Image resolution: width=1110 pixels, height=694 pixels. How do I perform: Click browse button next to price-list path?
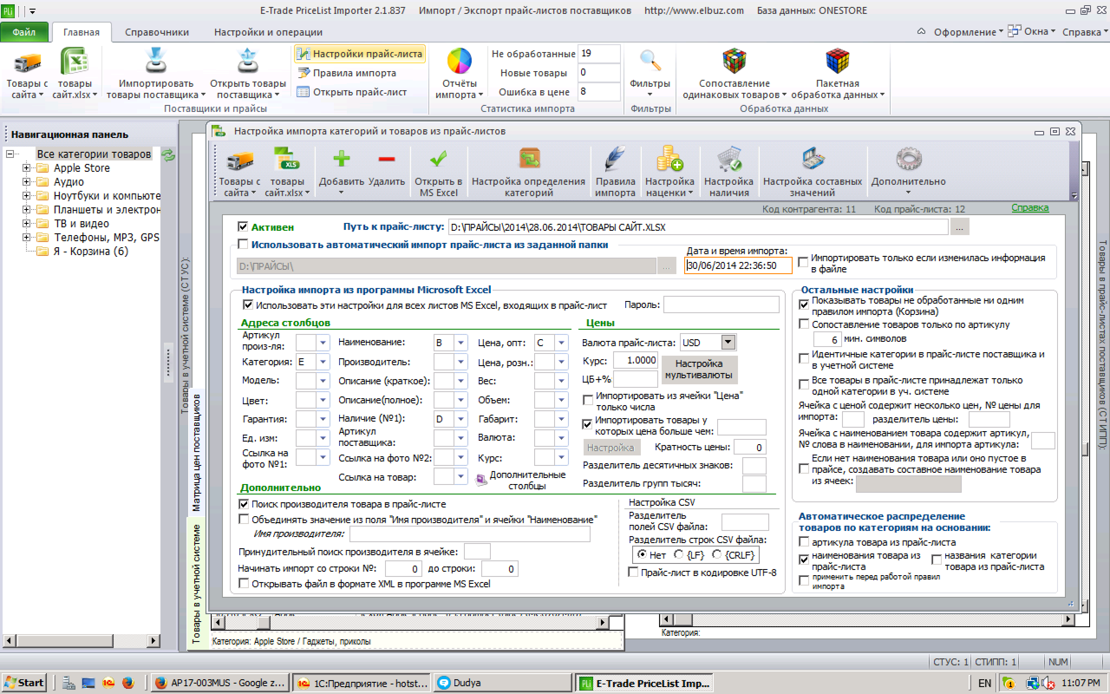pos(959,227)
